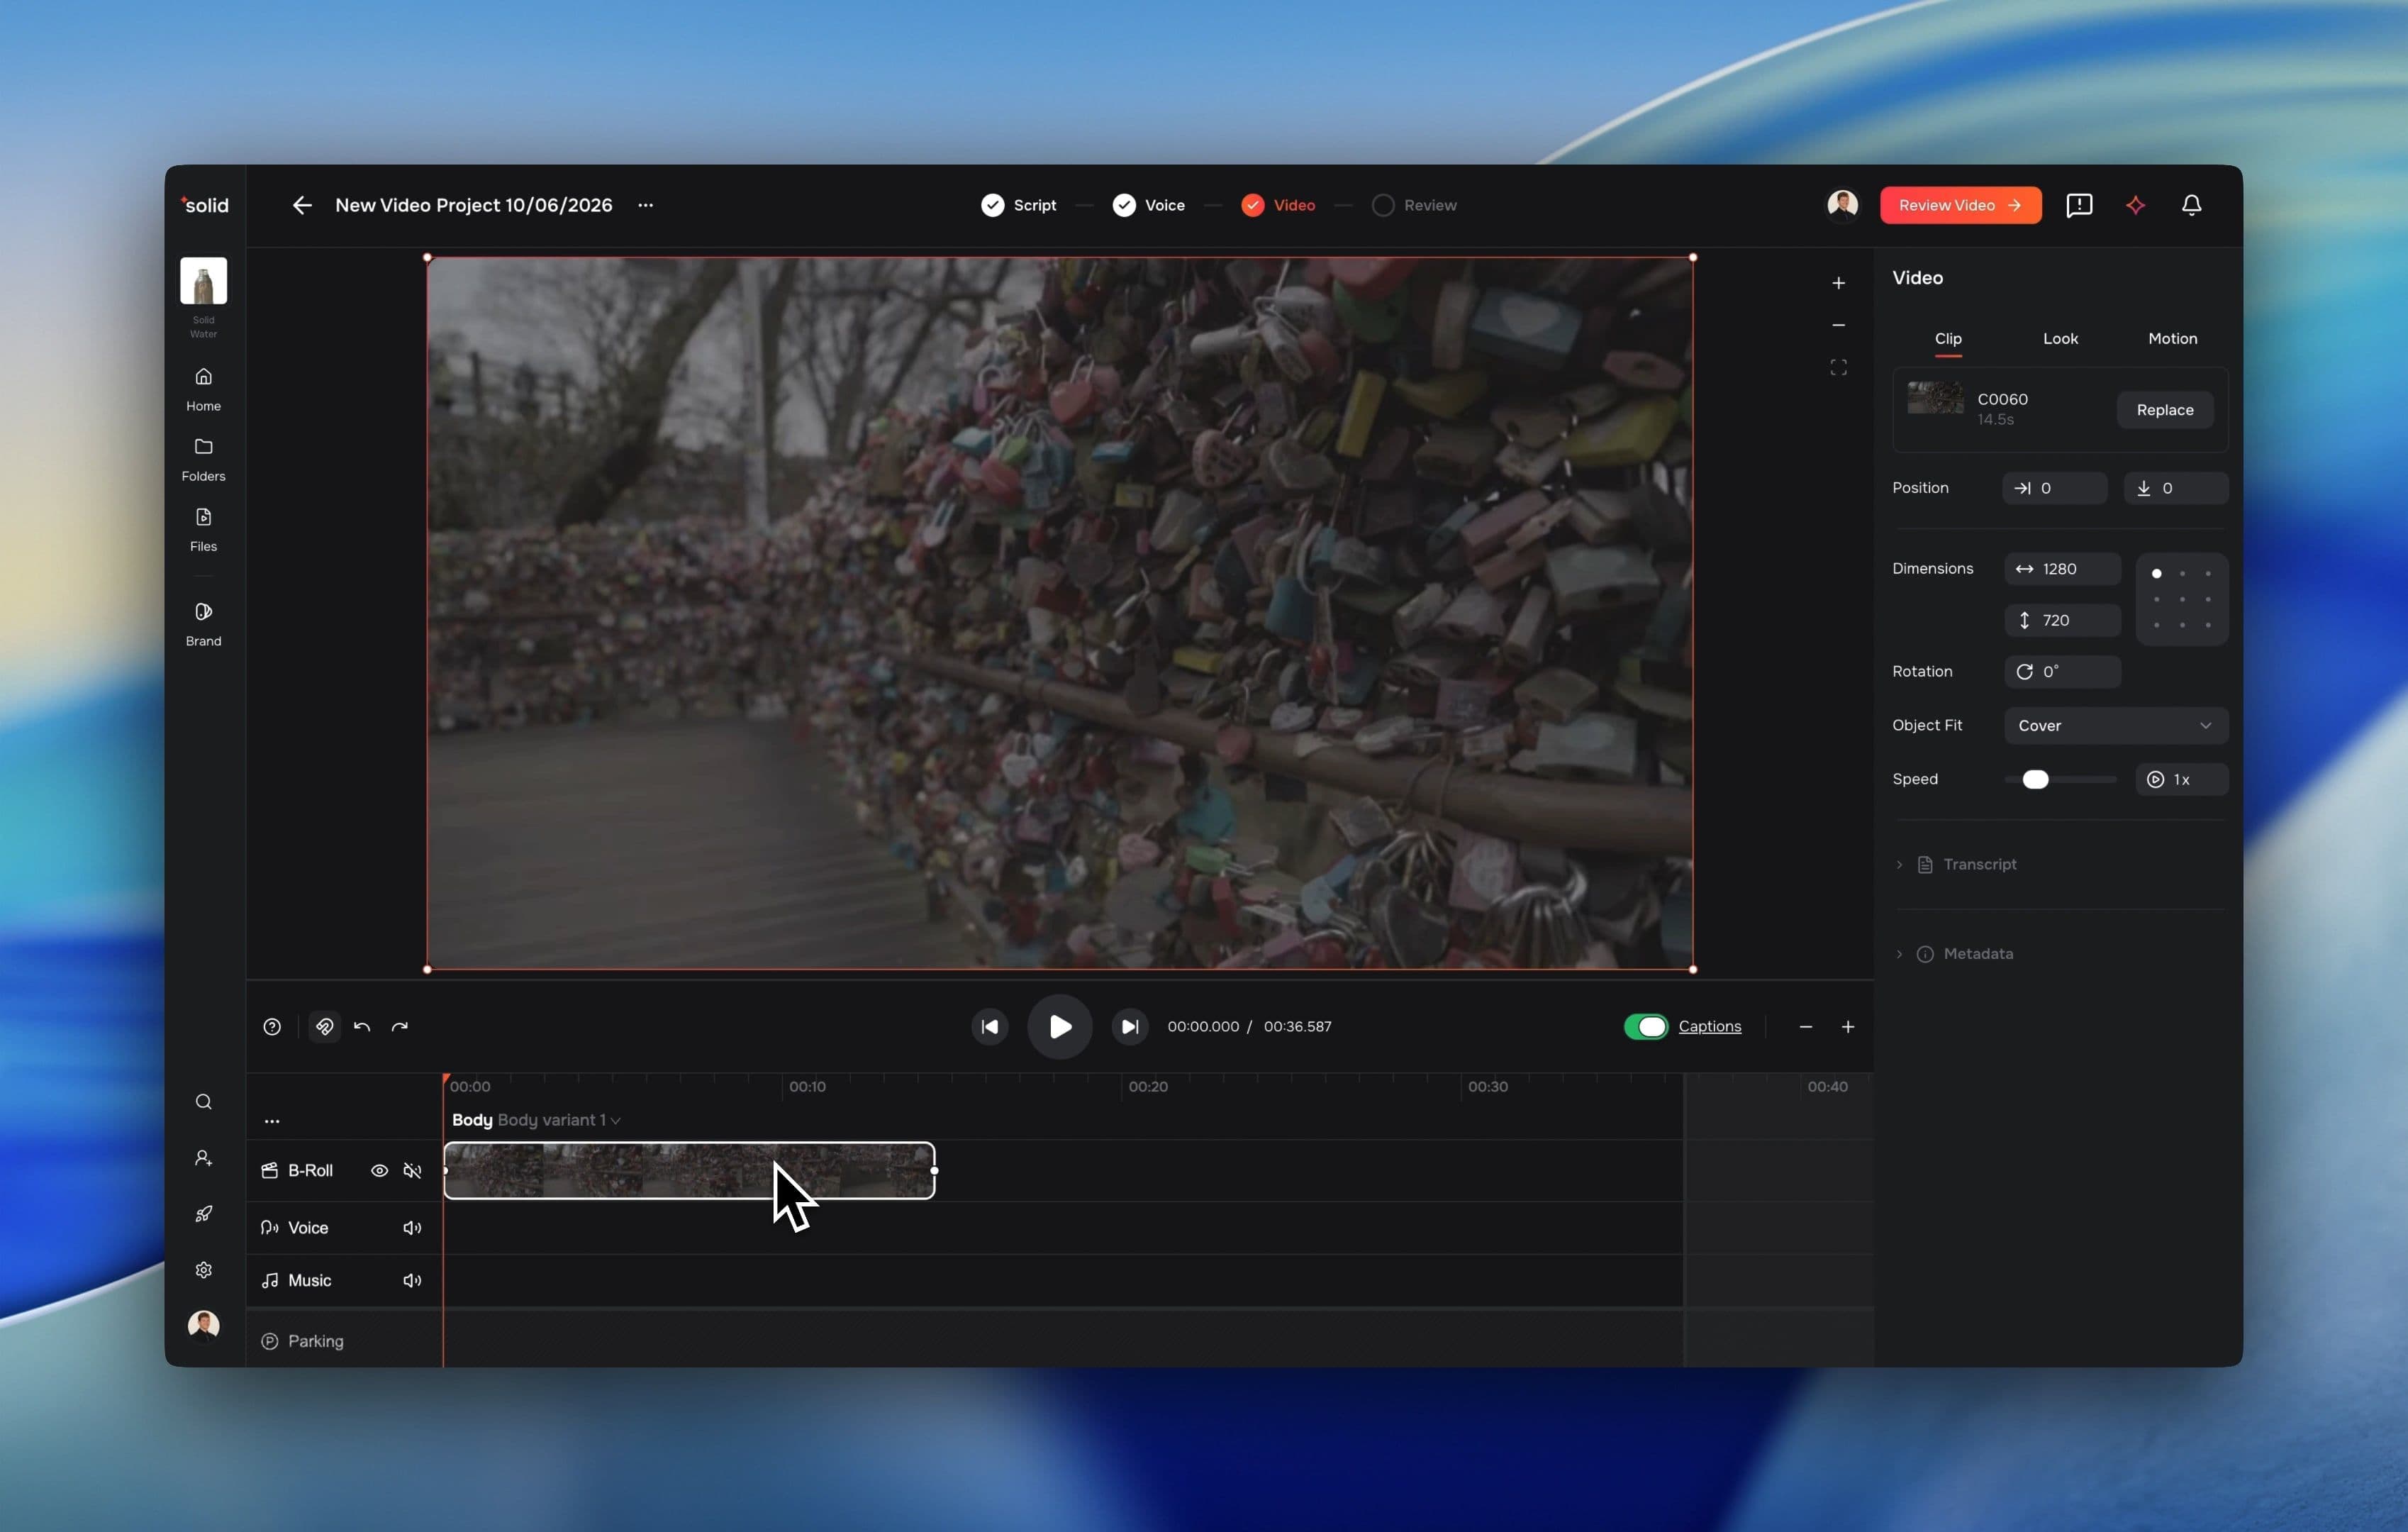The image size is (2408, 1532).
Task: Go back using the left arrow
Action: (302, 205)
